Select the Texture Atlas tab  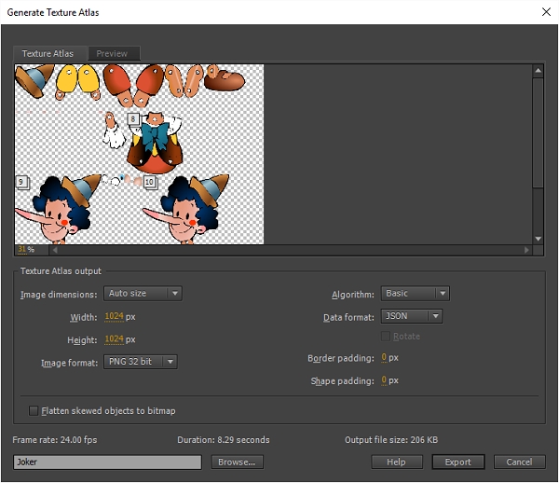[48, 54]
